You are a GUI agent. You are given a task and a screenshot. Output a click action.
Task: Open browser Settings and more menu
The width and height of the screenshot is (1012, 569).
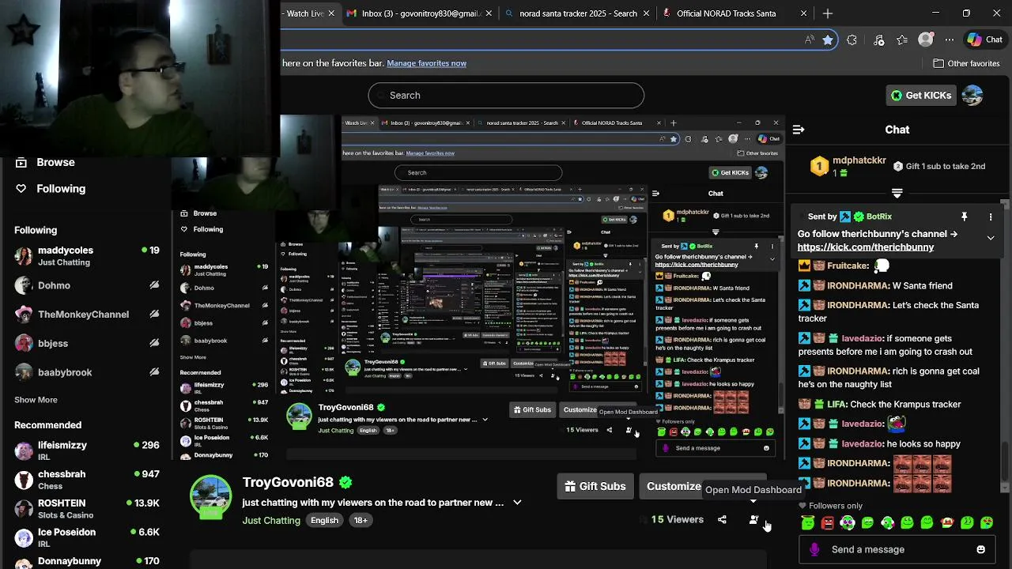coord(950,40)
